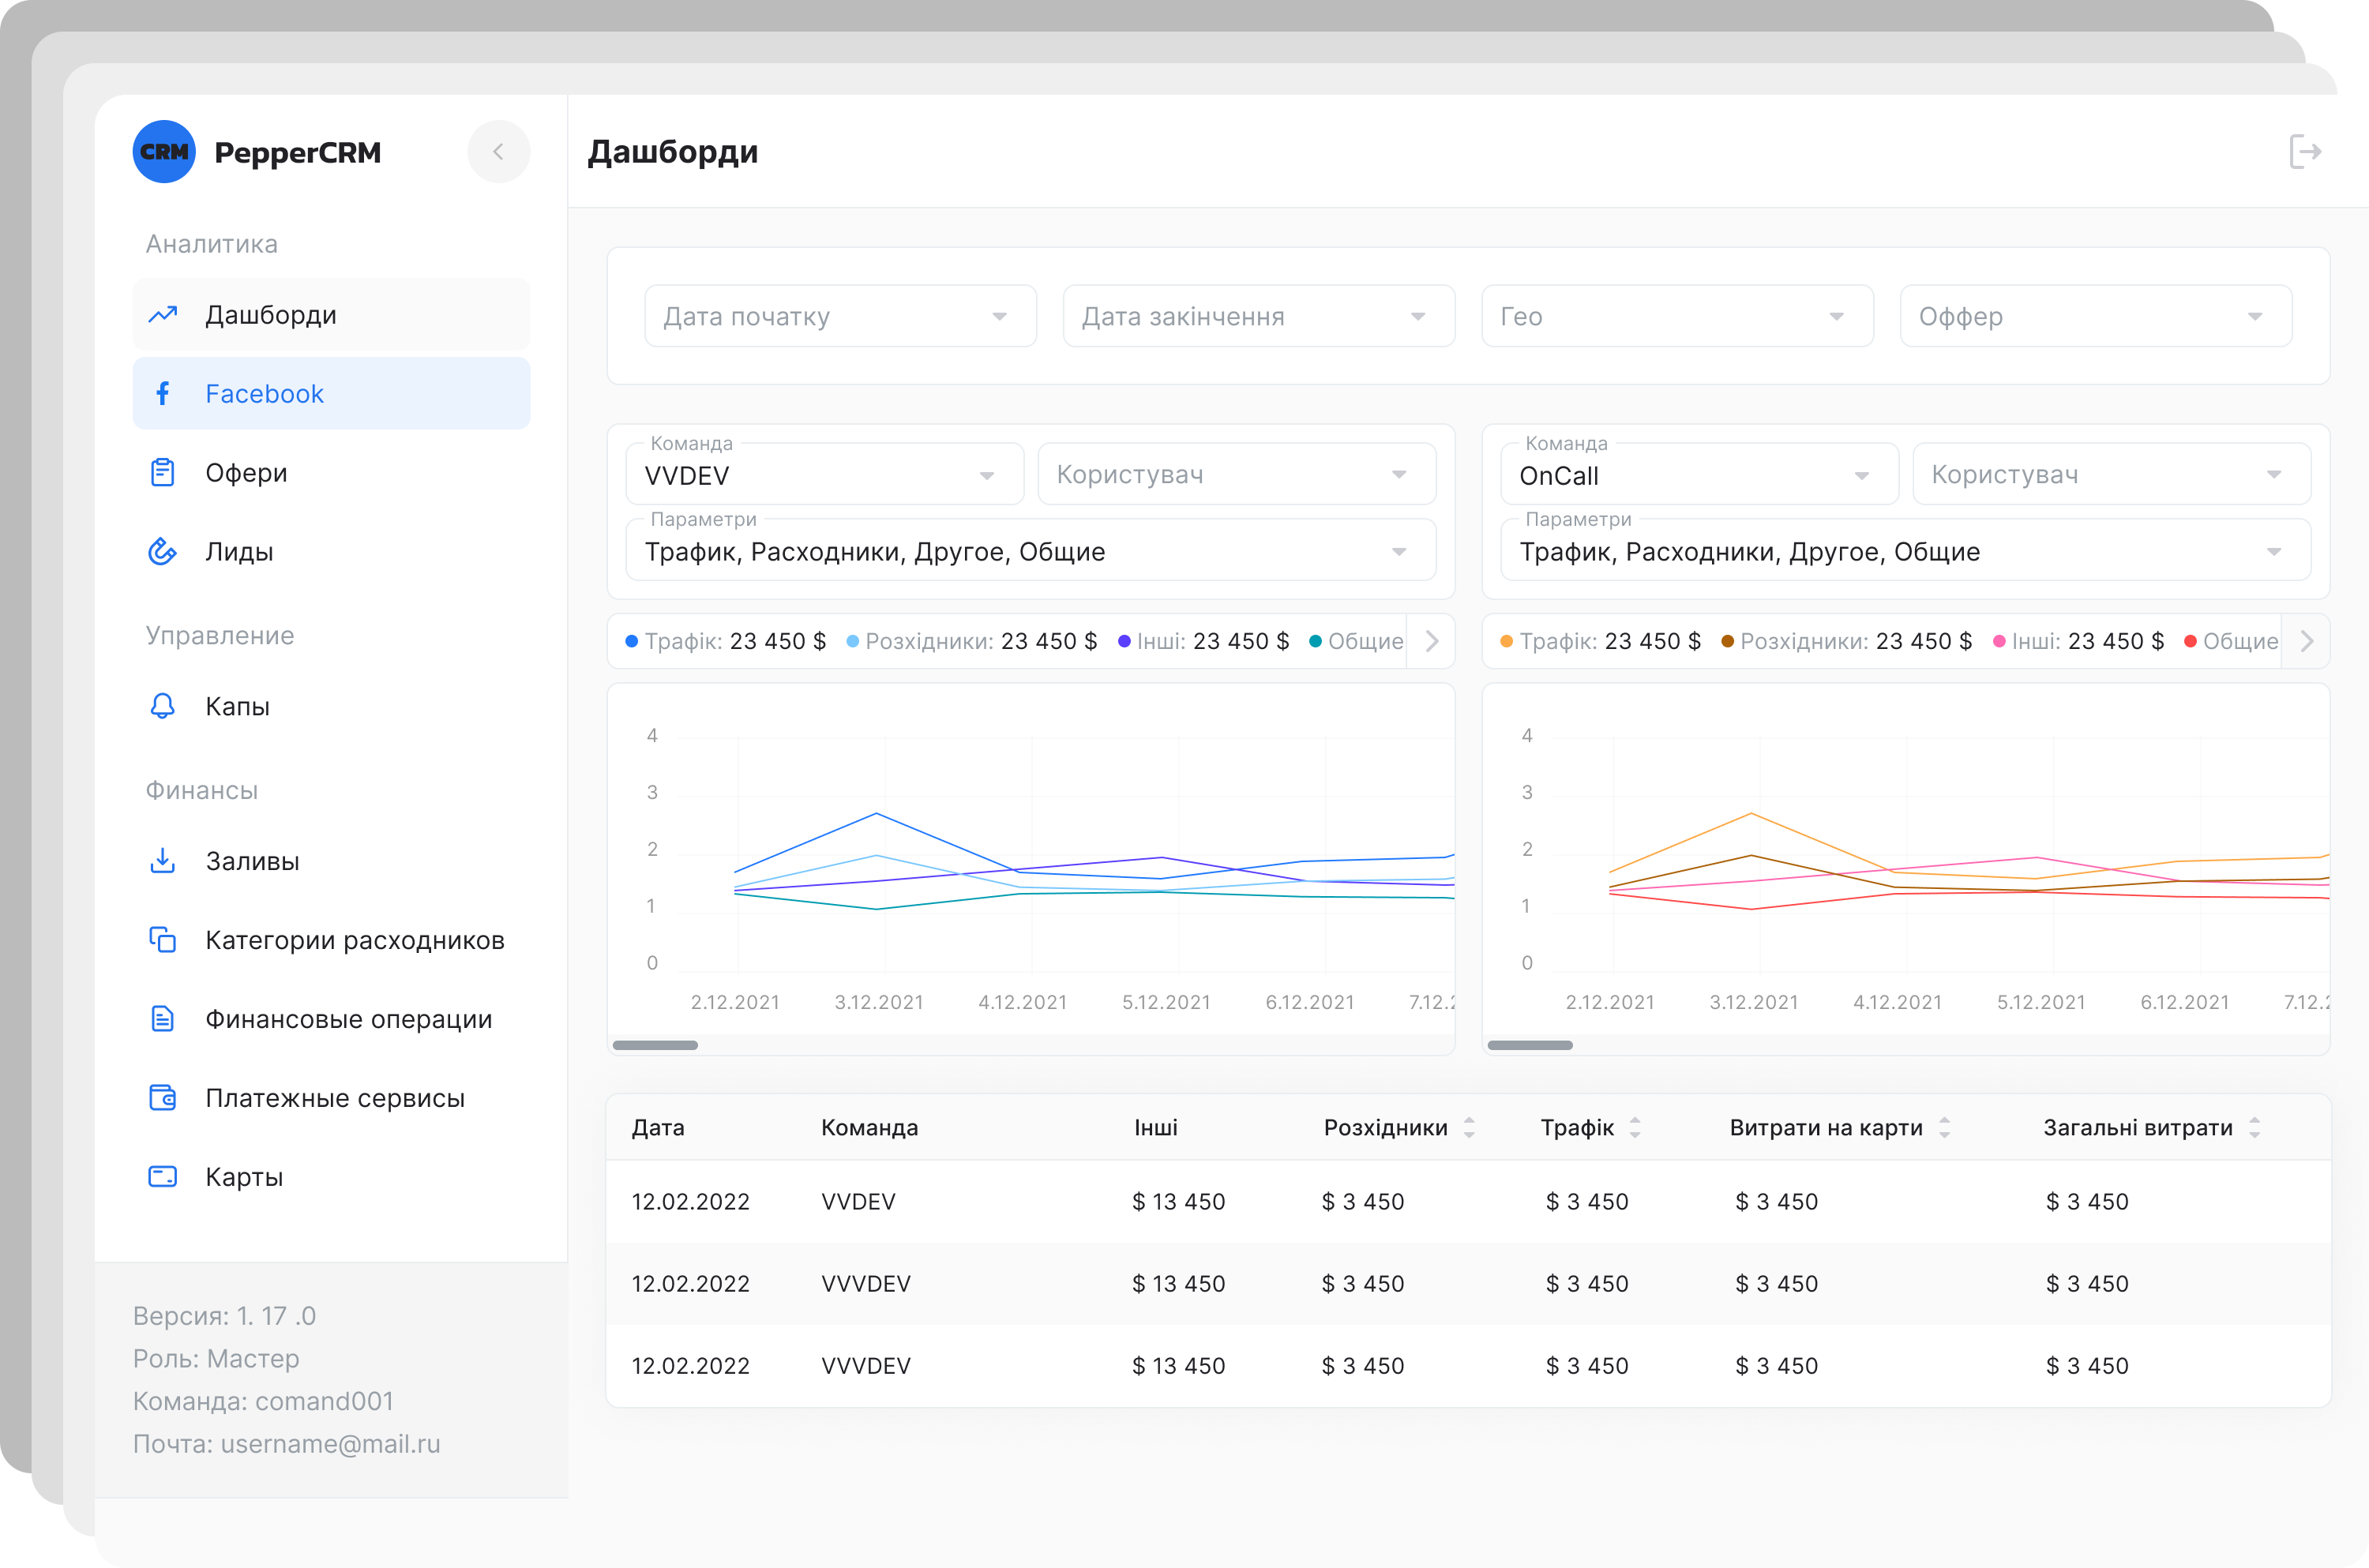Click the PepperCRM logo icon
The height and width of the screenshot is (1568, 2369).
coord(164,152)
